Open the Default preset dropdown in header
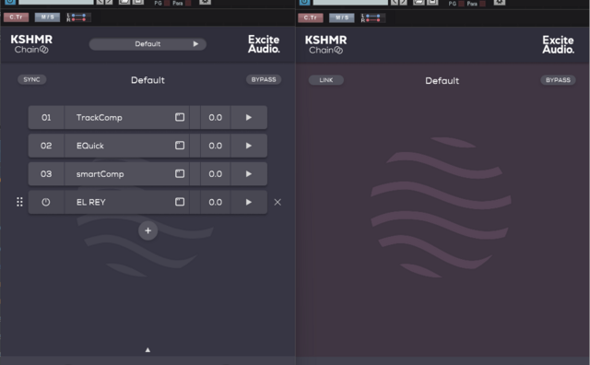This screenshot has height=365, width=590. pos(147,44)
